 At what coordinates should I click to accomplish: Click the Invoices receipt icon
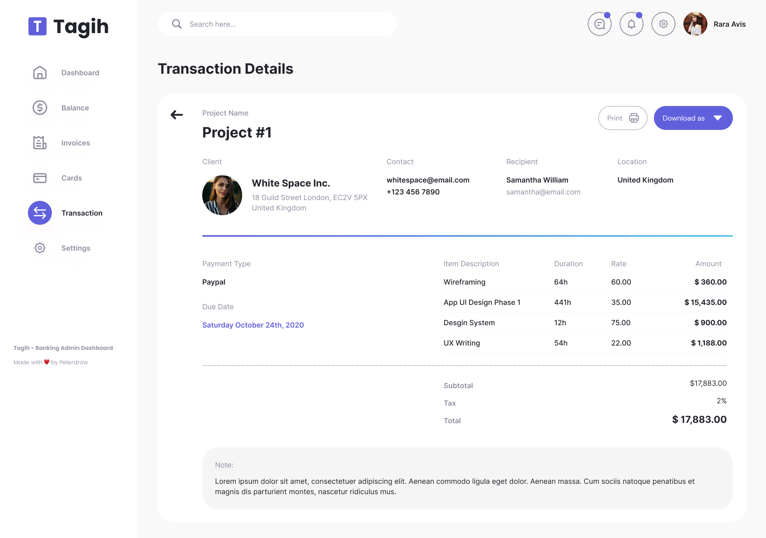(x=40, y=143)
